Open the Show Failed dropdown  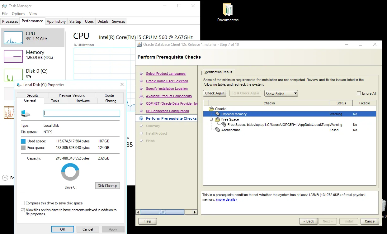coord(281,93)
